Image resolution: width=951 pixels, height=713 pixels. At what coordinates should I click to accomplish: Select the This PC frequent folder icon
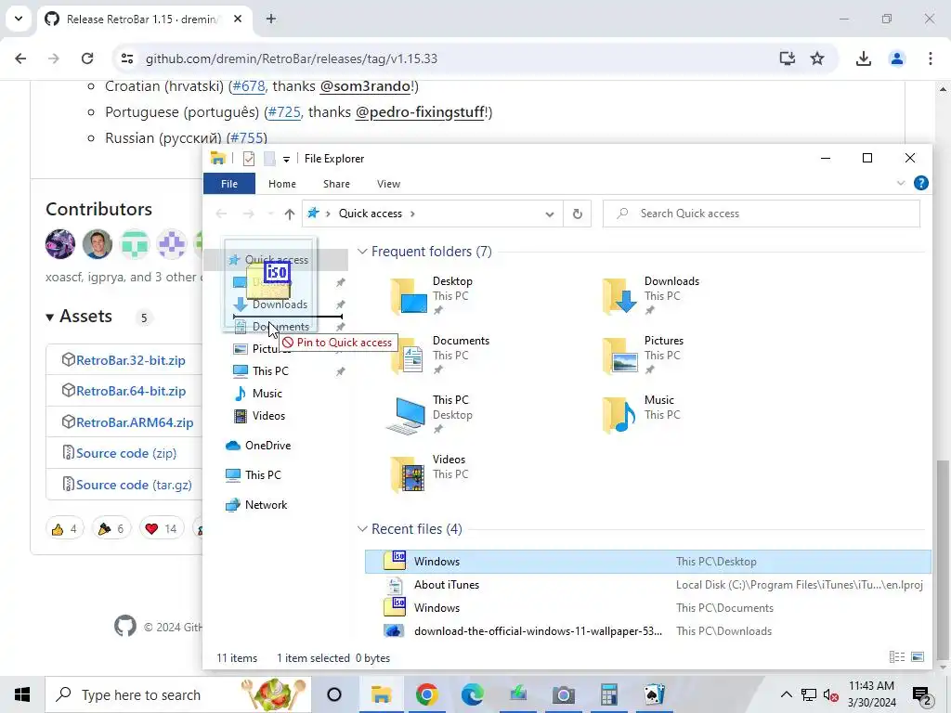(x=407, y=416)
